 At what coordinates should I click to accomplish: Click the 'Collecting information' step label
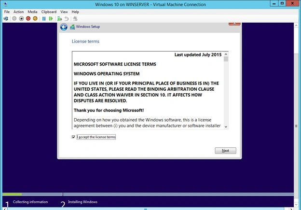30,202
